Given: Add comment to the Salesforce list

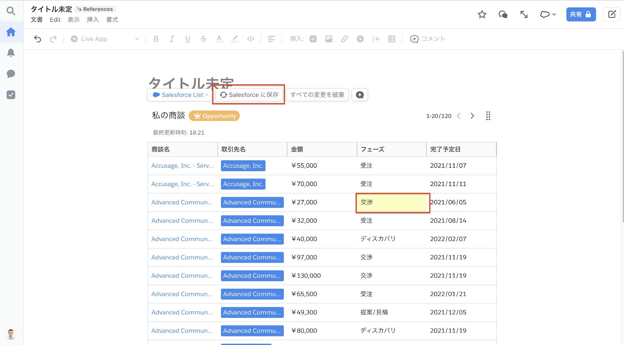Looking at the screenshot, I should (x=360, y=95).
